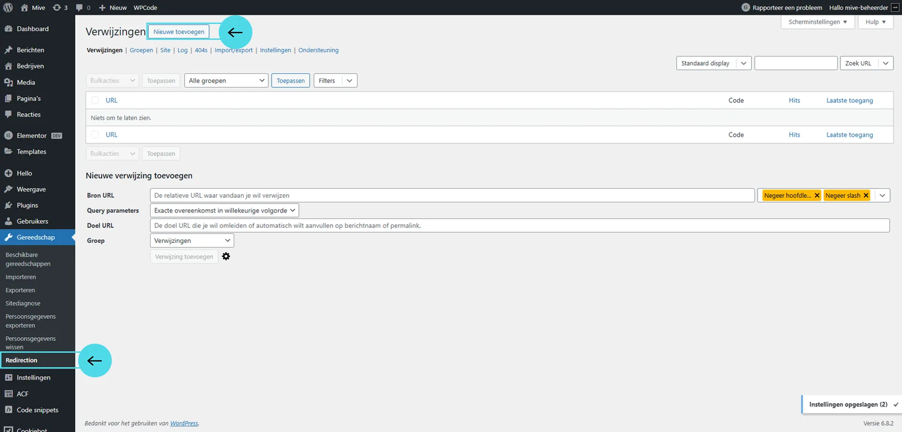
Task: Expand the Groep 'Verwijzingen' dropdown
Action: [x=191, y=240]
